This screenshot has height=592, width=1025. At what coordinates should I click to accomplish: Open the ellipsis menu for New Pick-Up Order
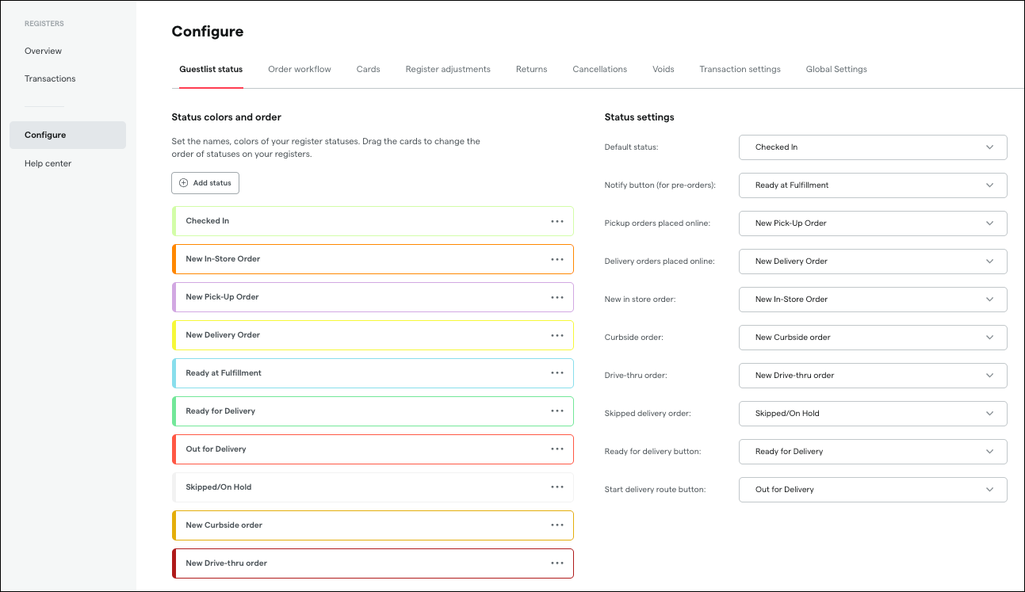(x=557, y=297)
